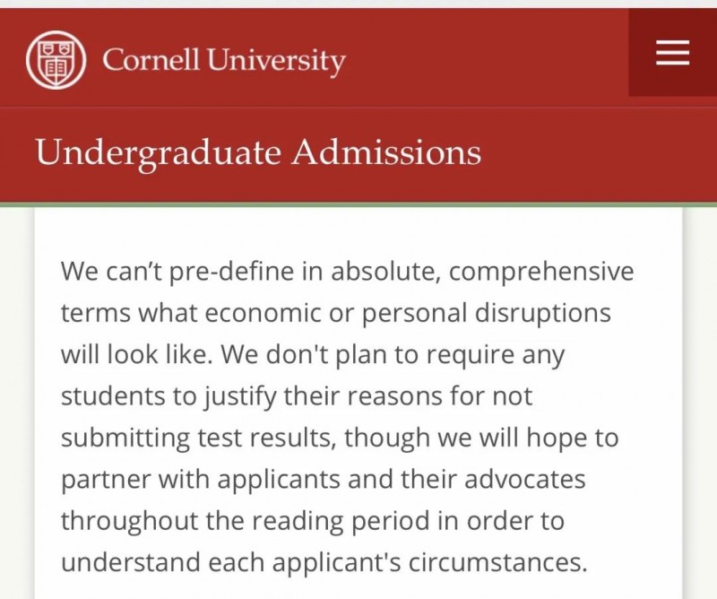The width and height of the screenshot is (717, 599).
Task: Click the word "comprehensive" in the paragraph
Action: point(541,273)
